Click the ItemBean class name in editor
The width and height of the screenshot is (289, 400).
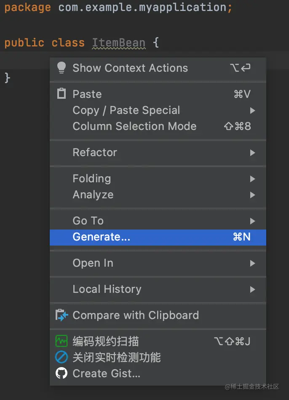click(119, 43)
